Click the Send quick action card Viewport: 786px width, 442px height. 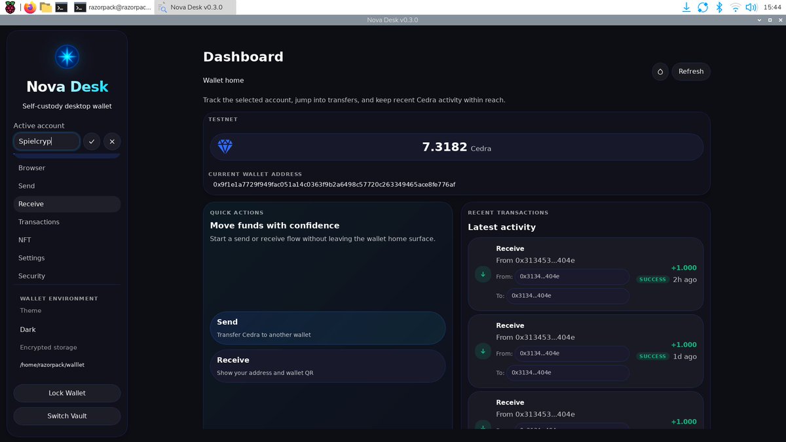coord(327,327)
